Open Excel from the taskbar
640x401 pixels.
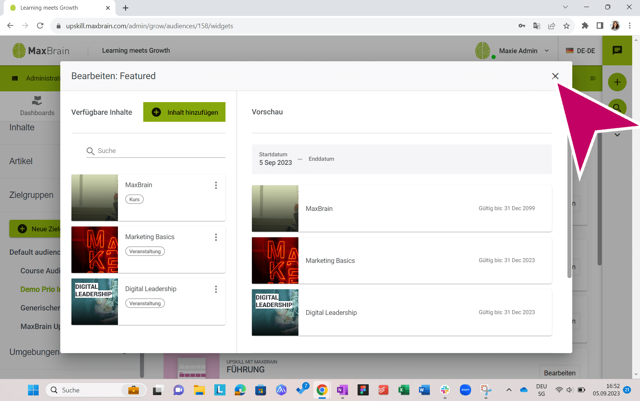[404, 390]
